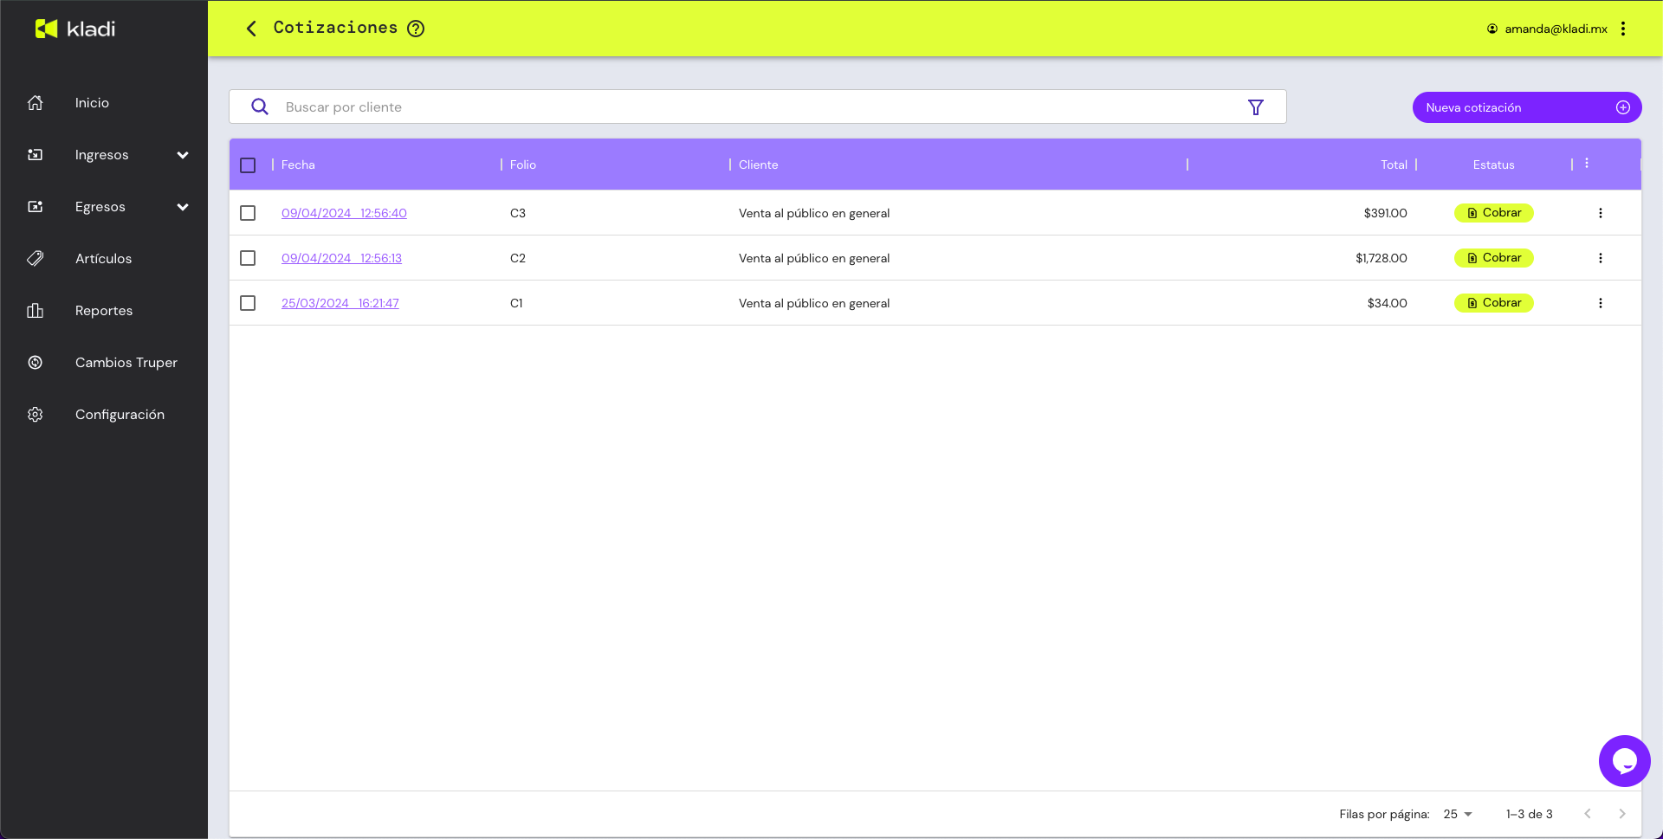Screen dimensions: 1663x839
Task: Open Cambios Truper from the sidebar
Action: (126, 363)
